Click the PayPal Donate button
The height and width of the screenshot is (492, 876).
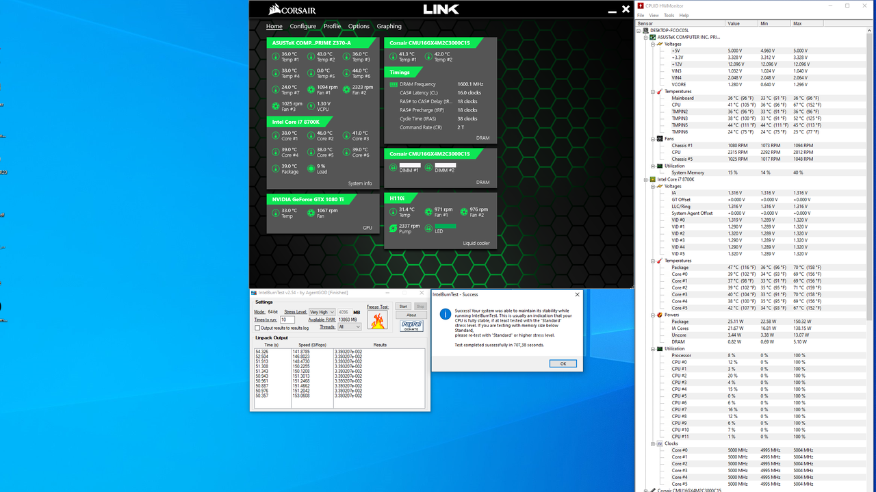click(x=411, y=326)
